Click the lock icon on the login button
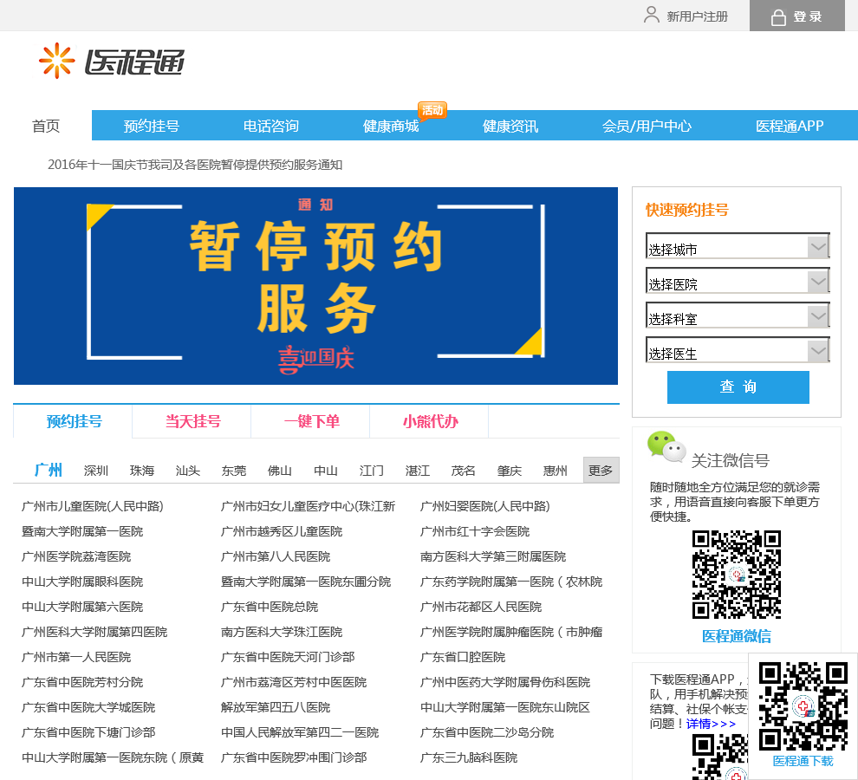 (x=778, y=17)
